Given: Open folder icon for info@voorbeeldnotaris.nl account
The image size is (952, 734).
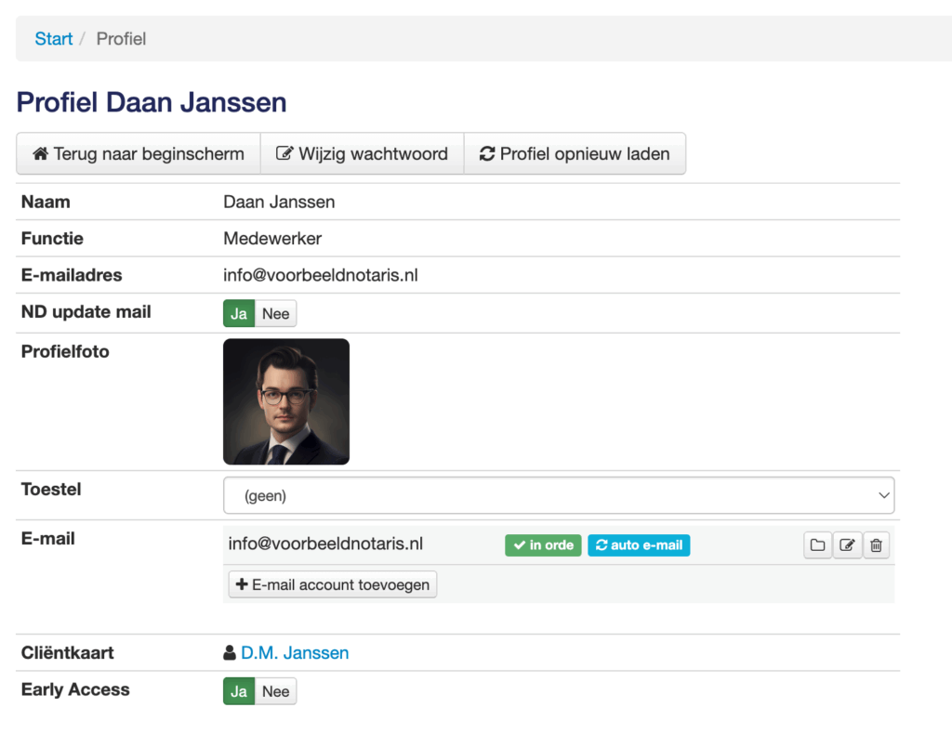Looking at the screenshot, I should click(x=817, y=545).
